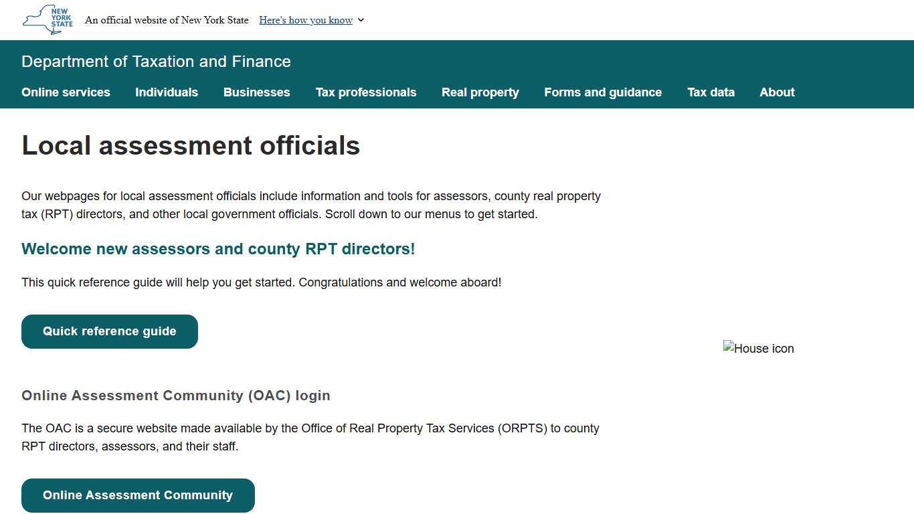Viewport: 914px width, 514px height.
Task: Click the "Local assessment officials" page heading
Action: [x=191, y=145]
